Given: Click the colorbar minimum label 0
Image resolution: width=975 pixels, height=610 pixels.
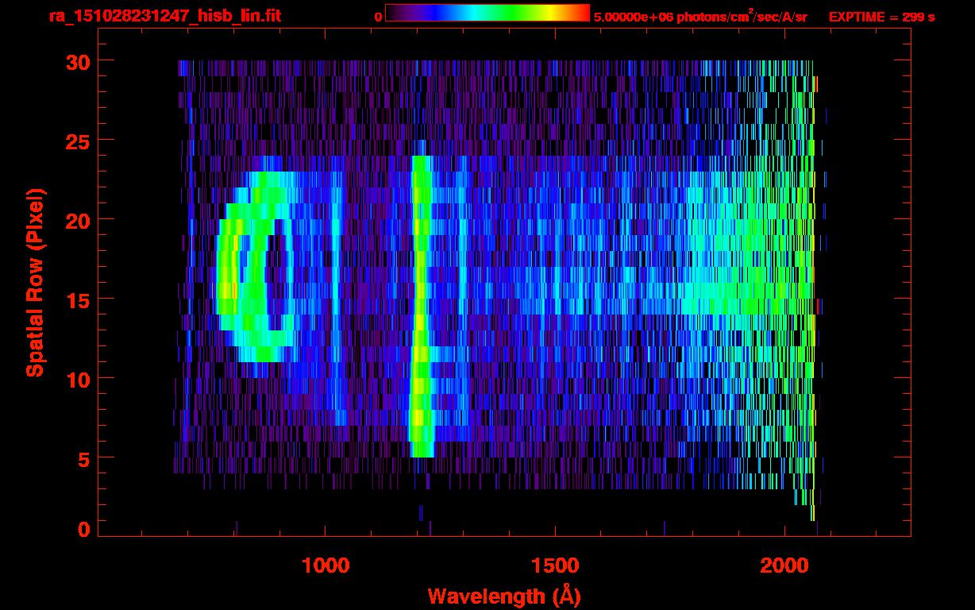Looking at the screenshot, I should click(379, 17).
